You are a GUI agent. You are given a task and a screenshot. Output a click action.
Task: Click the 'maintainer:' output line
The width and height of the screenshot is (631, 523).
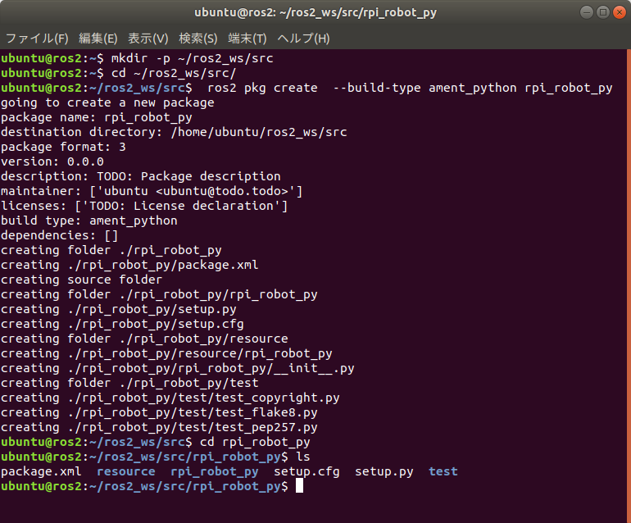152,191
